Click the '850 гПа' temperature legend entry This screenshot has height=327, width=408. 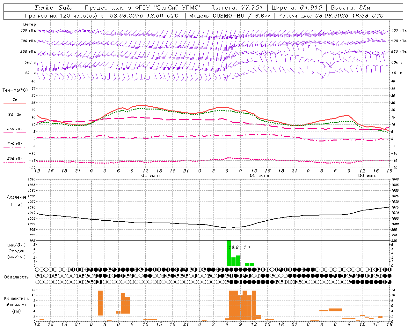[15, 129]
